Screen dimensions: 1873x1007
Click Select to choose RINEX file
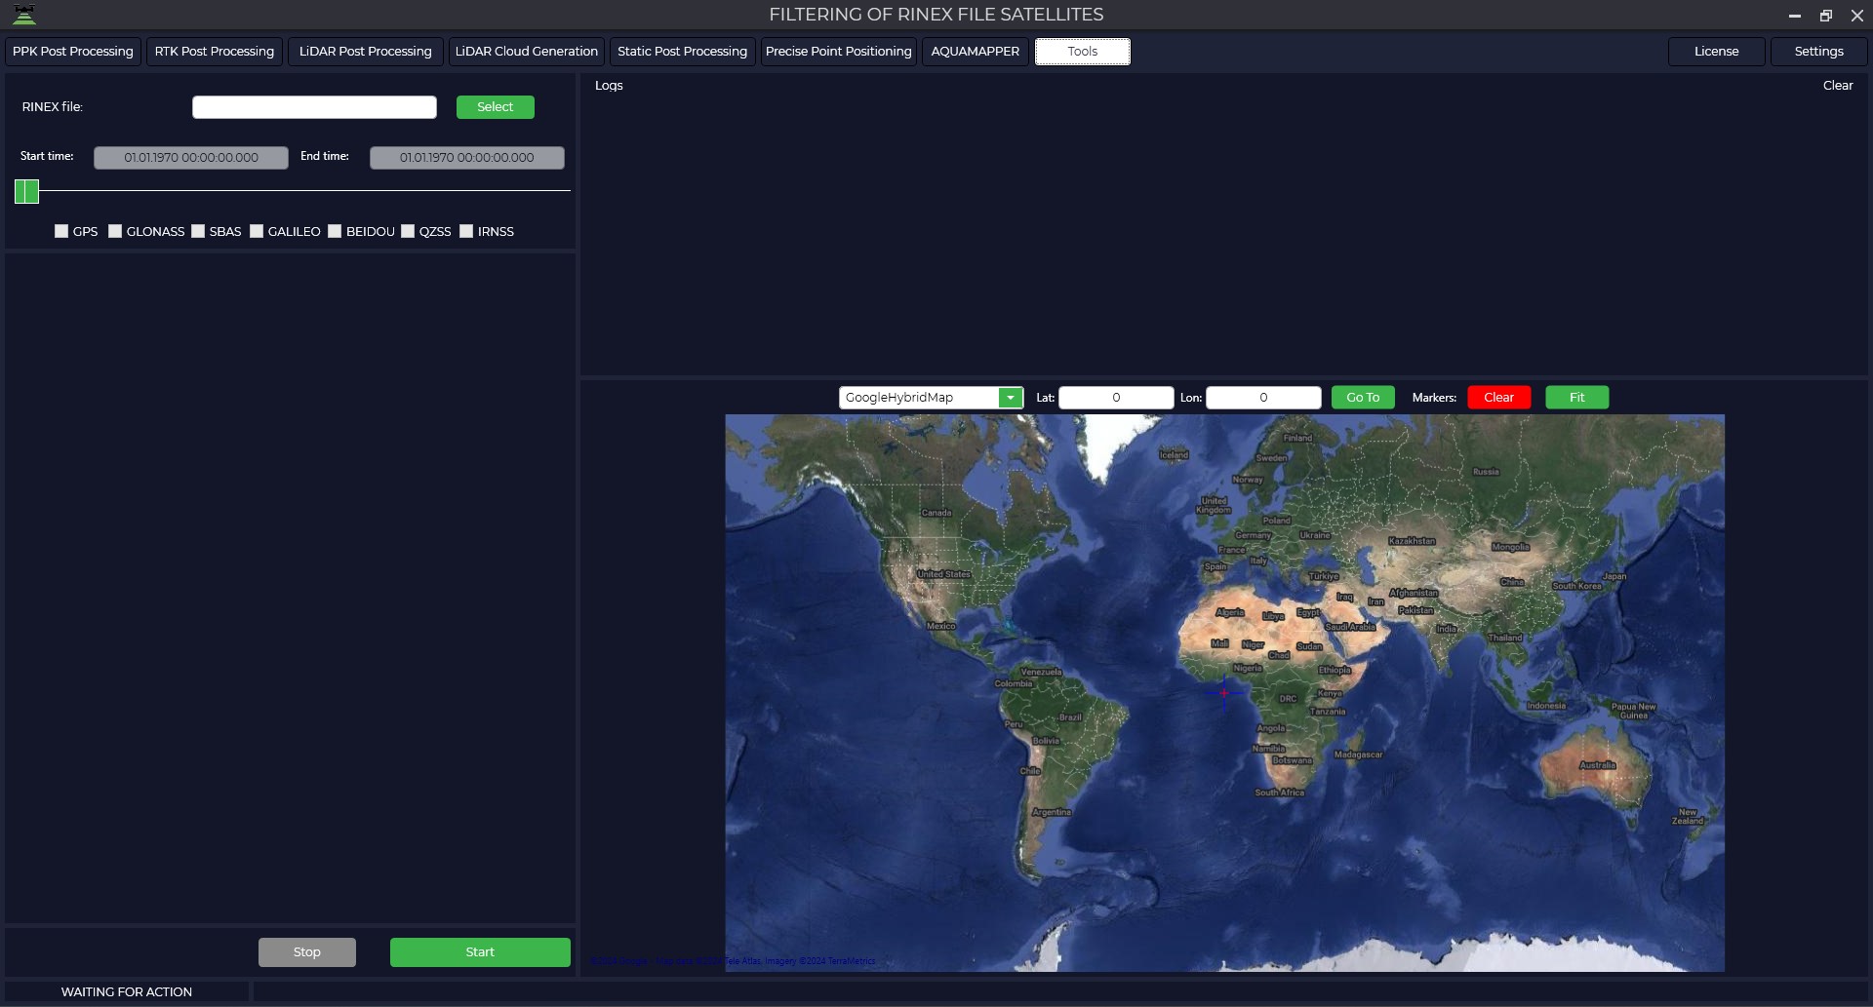click(496, 107)
